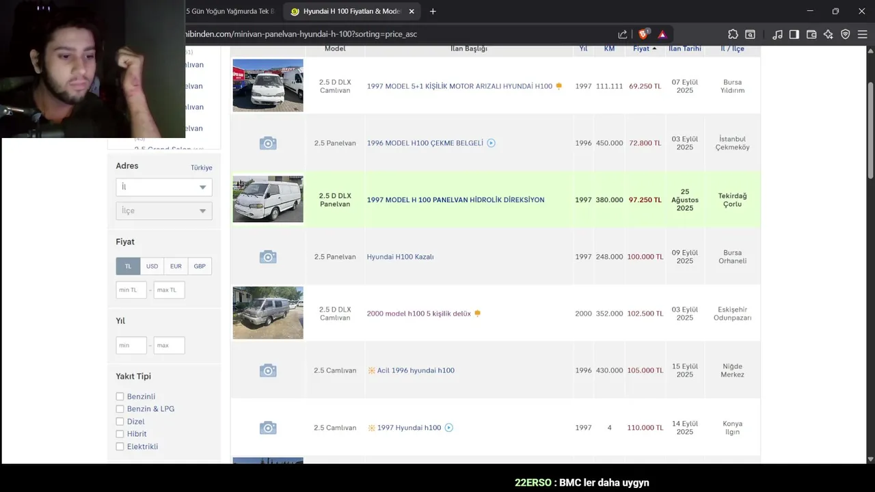Open Leo AI sparkle icon
Image resolution: width=875 pixels, height=492 pixels.
(x=829, y=34)
